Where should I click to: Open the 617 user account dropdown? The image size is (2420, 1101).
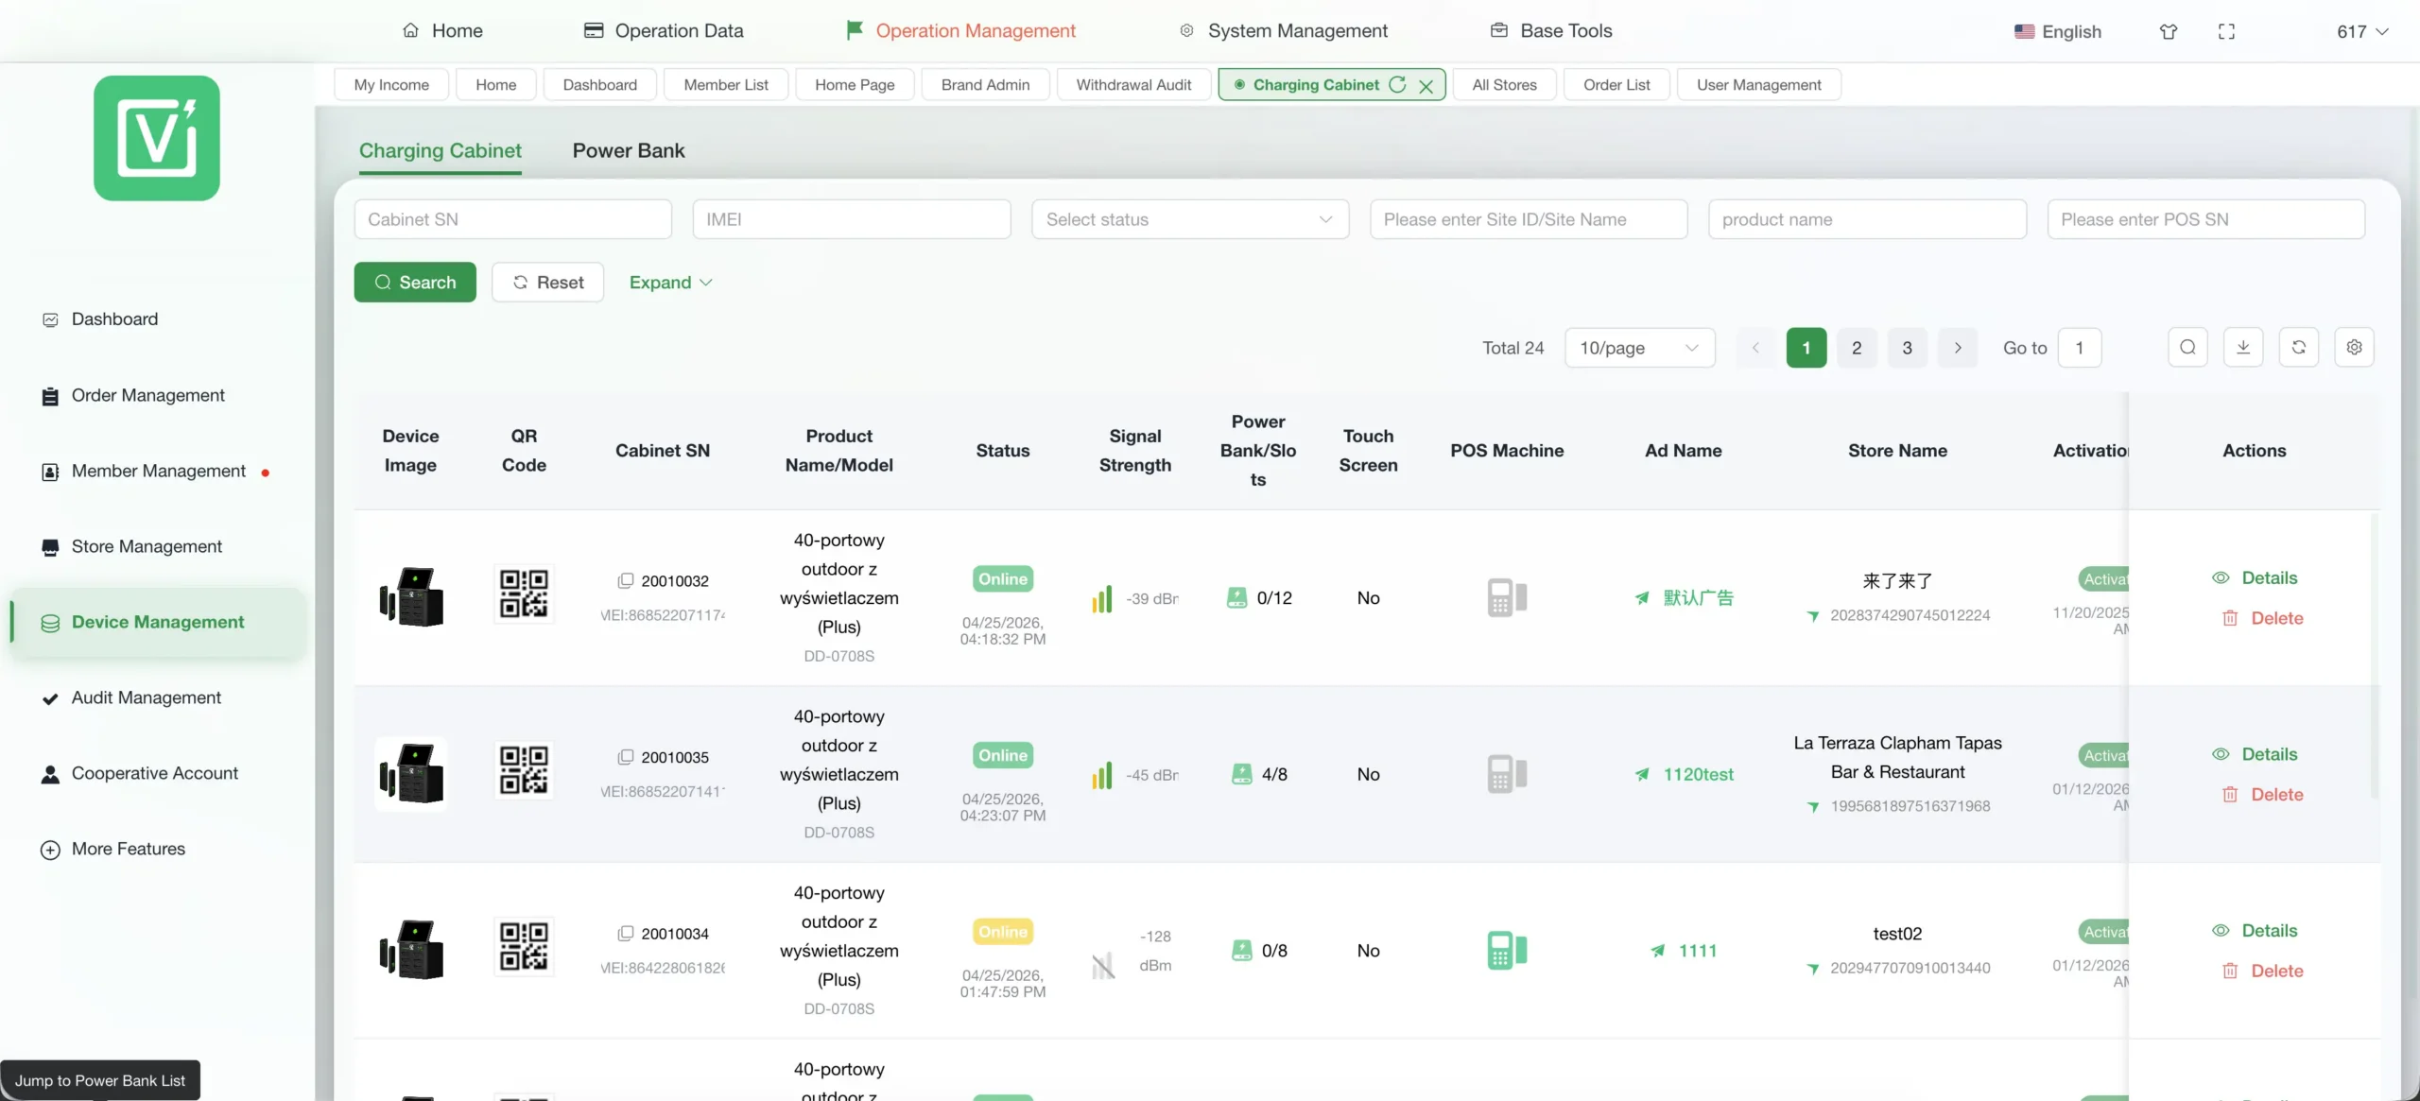(2362, 31)
